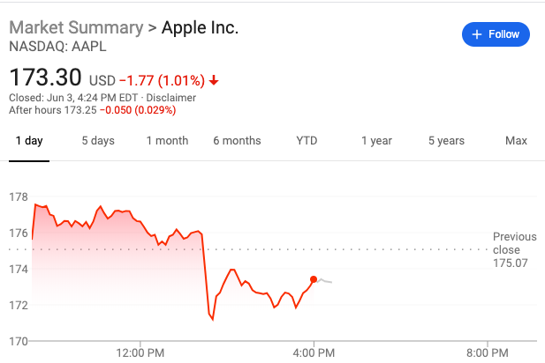Click the 12:00 PM axis label
Image resolution: width=545 pixels, height=363 pixels.
(x=140, y=352)
